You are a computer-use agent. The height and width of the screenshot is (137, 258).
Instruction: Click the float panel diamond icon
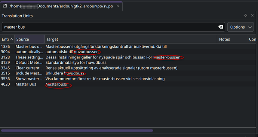click(246, 15)
